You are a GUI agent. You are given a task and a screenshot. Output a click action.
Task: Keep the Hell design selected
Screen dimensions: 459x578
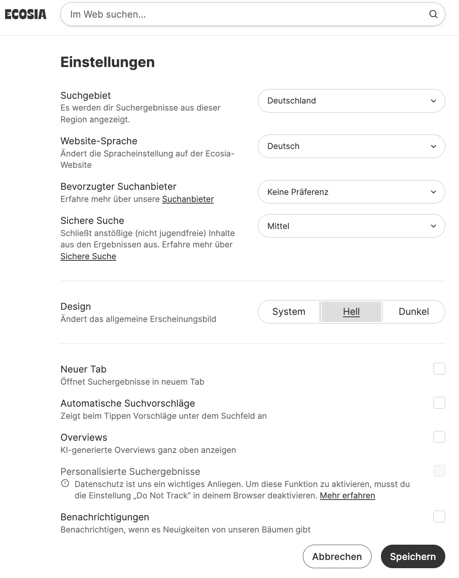[x=351, y=312]
